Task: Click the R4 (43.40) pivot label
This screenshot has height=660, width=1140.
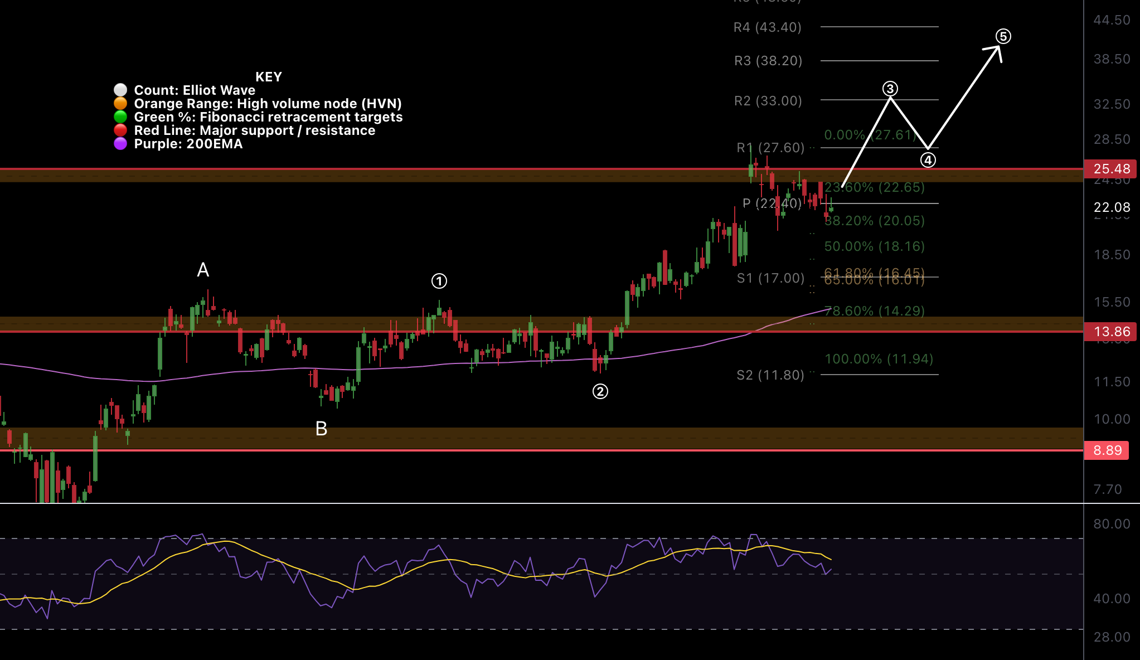Action: [x=767, y=27]
